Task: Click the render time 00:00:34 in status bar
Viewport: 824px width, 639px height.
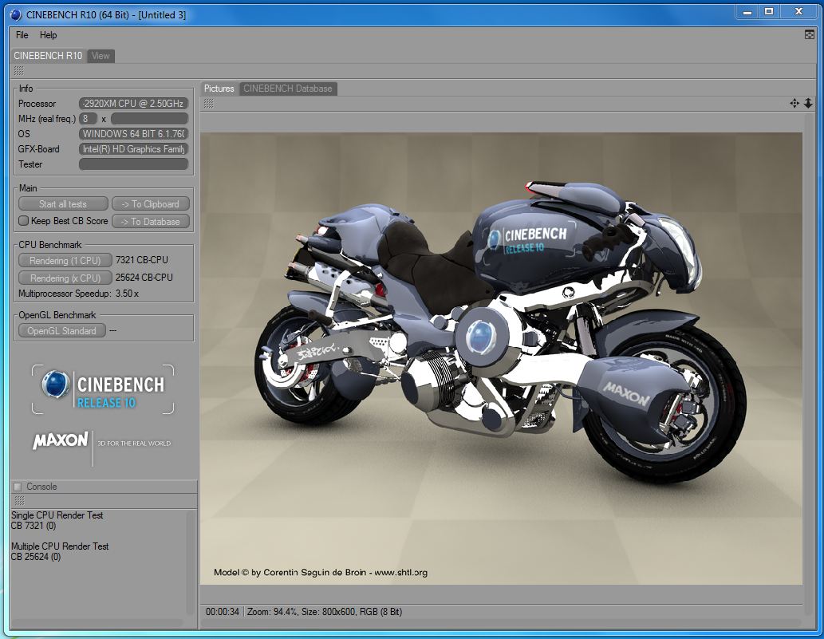Action: point(223,612)
